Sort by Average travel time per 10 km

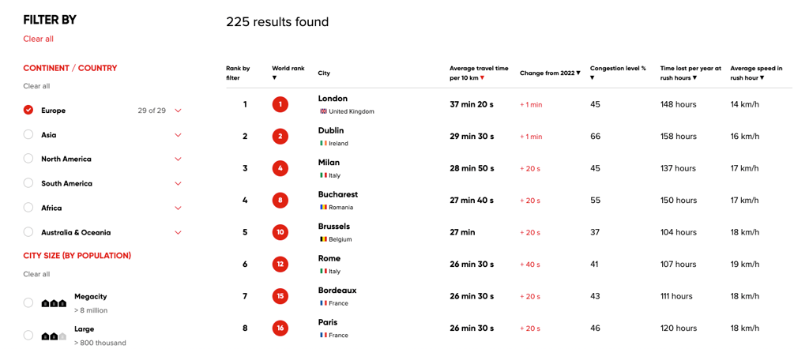[479, 73]
